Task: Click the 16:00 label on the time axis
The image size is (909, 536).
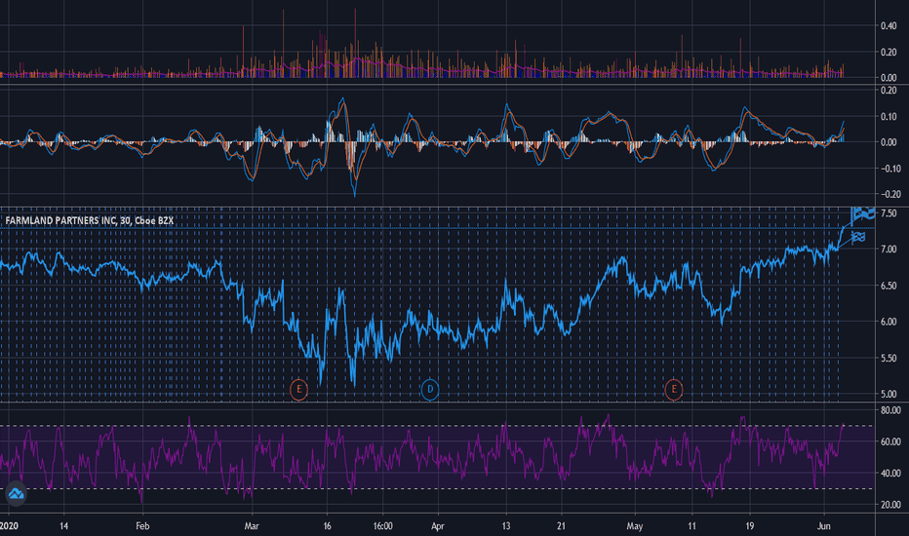Action: (x=382, y=526)
